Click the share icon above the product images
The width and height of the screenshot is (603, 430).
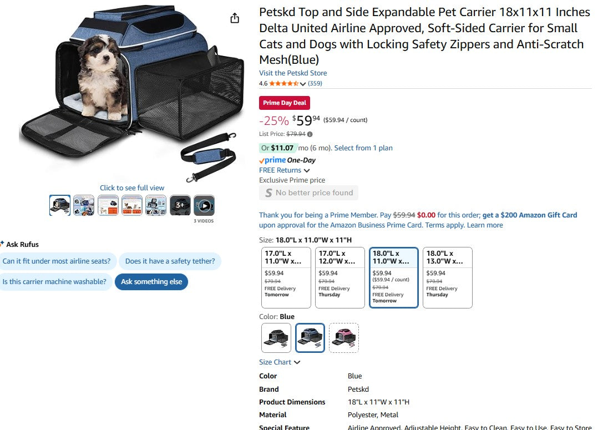pos(234,18)
